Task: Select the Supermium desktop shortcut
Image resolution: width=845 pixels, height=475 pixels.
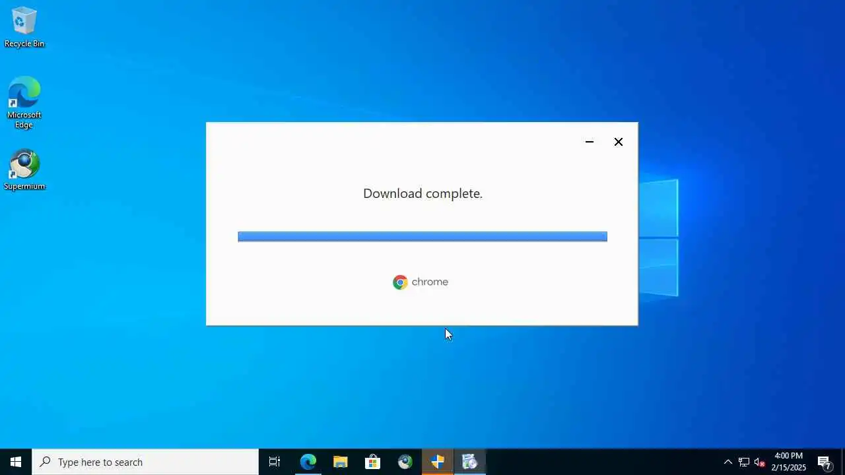Action: click(x=24, y=170)
